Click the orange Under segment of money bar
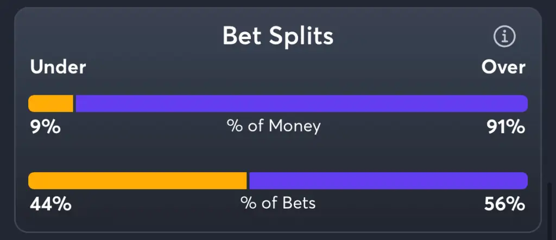The width and height of the screenshot is (556, 240). pyautogui.click(x=50, y=103)
